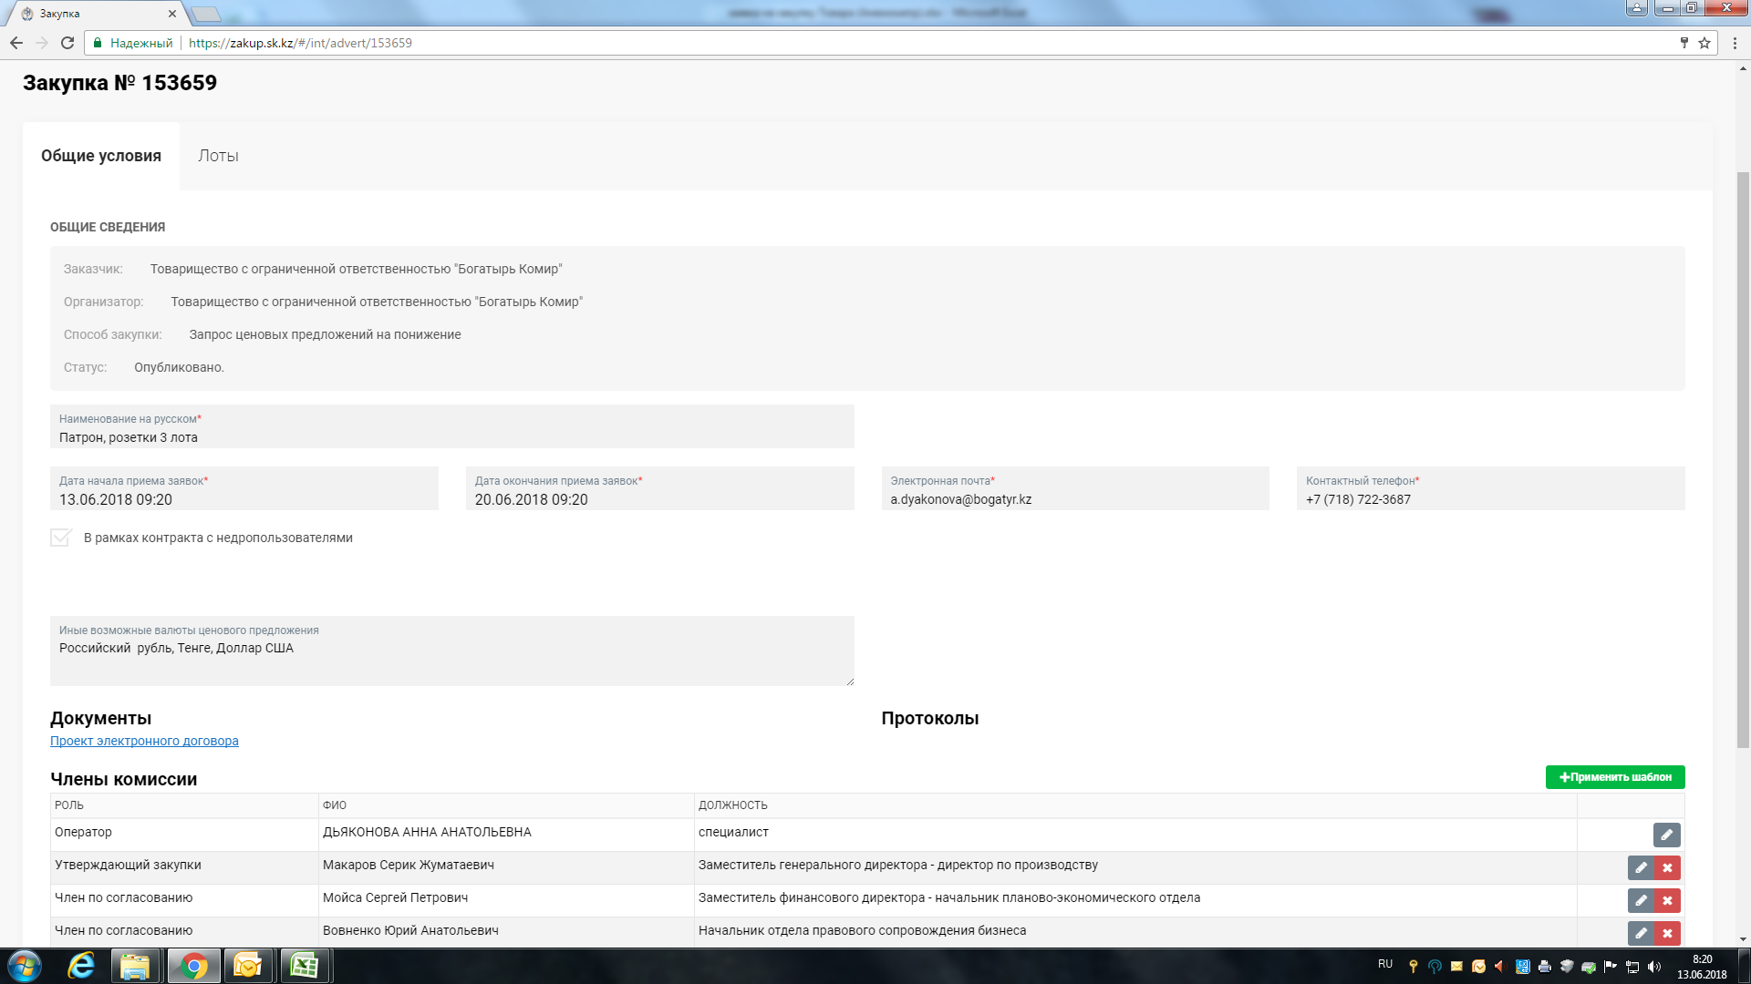The width and height of the screenshot is (1751, 984).
Task: Click the Закупка № 153659 heading
Action: point(119,83)
